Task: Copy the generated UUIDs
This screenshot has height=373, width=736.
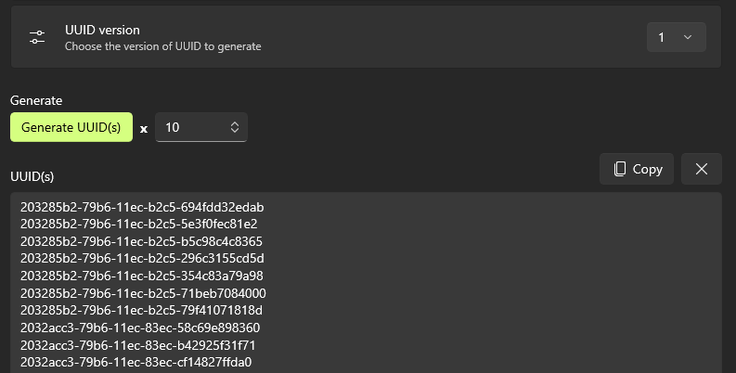Action: click(637, 169)
